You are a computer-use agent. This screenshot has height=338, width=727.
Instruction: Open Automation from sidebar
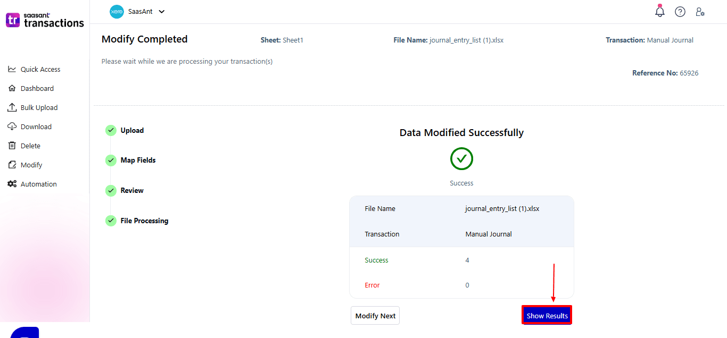point(38,184)
